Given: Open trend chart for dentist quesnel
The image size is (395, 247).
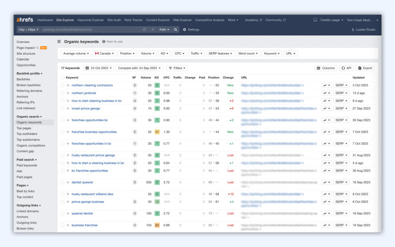Looking at the screenshot, I should [x=326, y=182].
